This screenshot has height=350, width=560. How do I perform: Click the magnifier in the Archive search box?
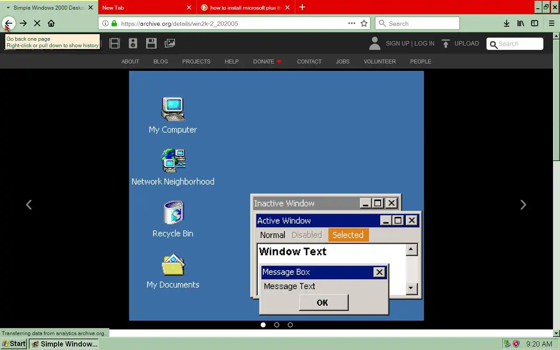pos(493,44)
